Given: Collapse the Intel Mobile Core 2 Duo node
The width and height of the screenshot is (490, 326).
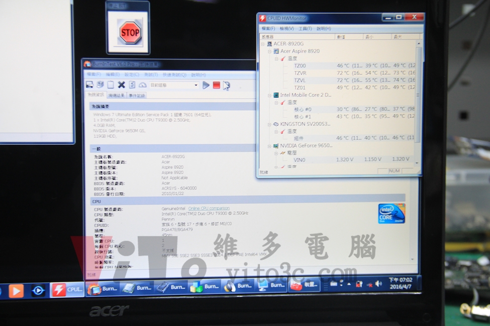Looking at the screenshot, I should point(269,95).
